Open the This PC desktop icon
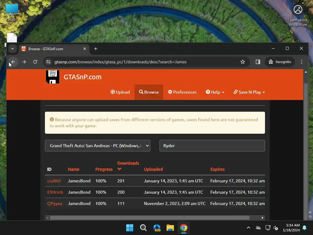This screenshot has height=235, width=313. (x=12, y=13)
